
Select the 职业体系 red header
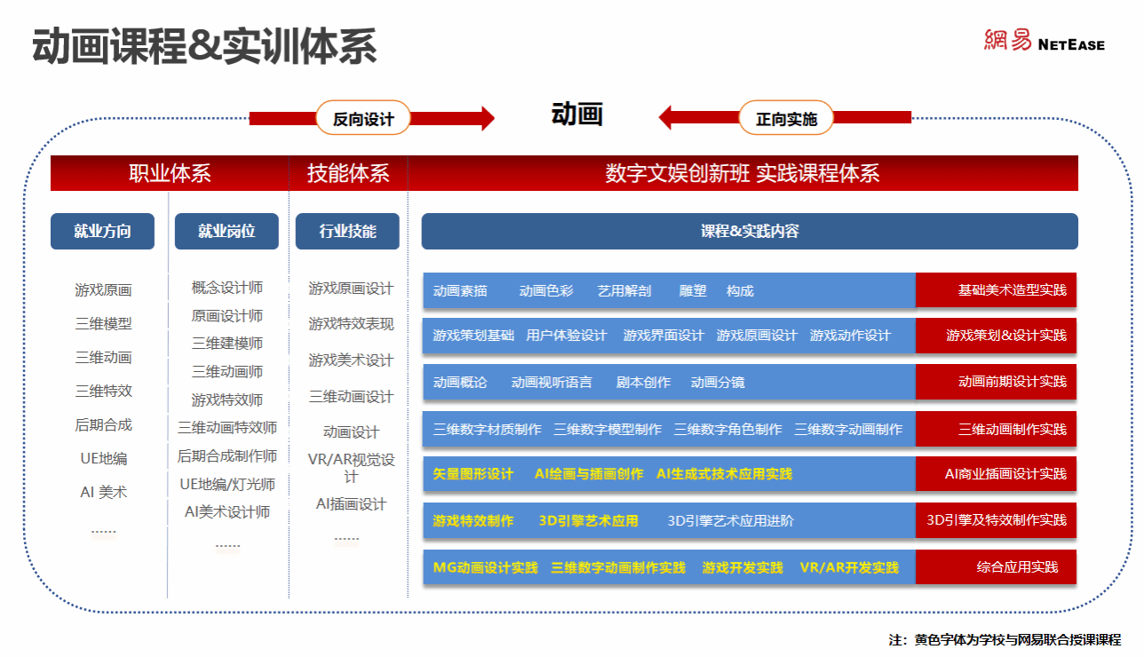(x=170, y=173)
